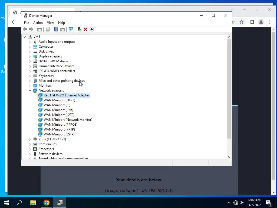Click the DVD/CD-ROM drives disc icon
277x208 pixels.
pyautogui.click(x=35, y=61)
